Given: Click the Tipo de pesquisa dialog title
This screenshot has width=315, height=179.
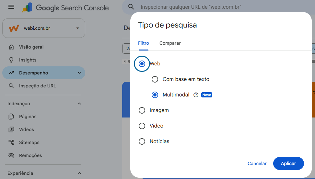Looking at the screenshot, I should point(167,25).
